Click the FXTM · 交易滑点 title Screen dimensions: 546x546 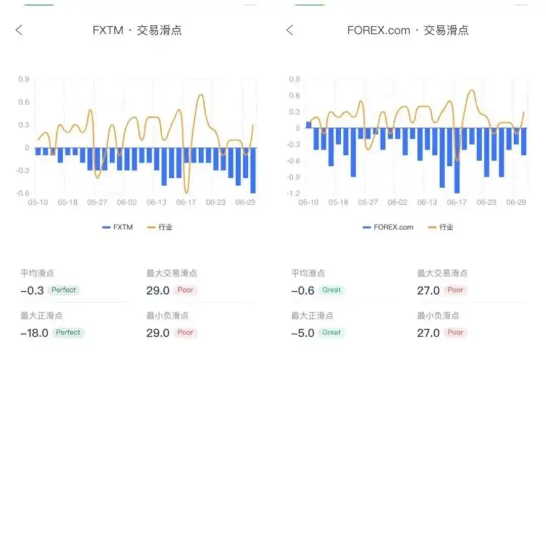coord(137,30)
